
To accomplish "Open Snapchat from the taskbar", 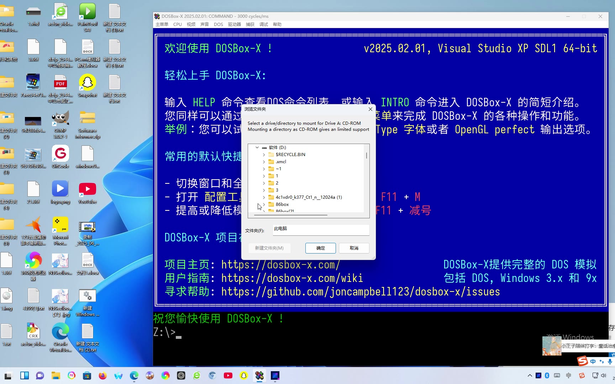I will coord(243,375).
